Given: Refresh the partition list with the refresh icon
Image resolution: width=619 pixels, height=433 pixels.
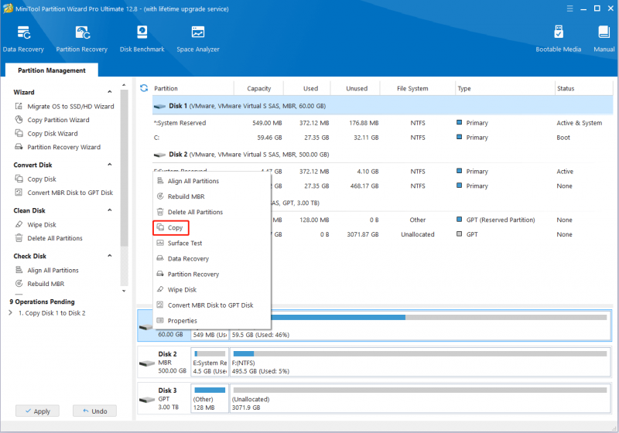Looking at the screenshot, I should (x=144, y=88).
